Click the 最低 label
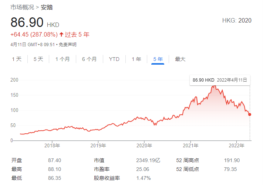Screen dimensions: 263x185 coord(17,178)
